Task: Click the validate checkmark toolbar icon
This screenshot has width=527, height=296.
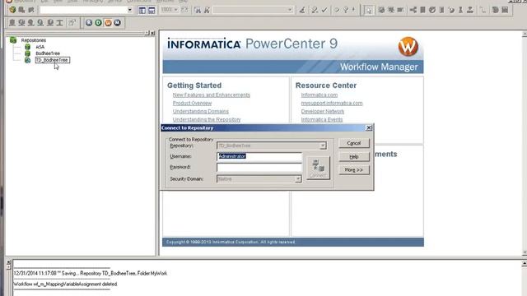Action: (324, 10)
